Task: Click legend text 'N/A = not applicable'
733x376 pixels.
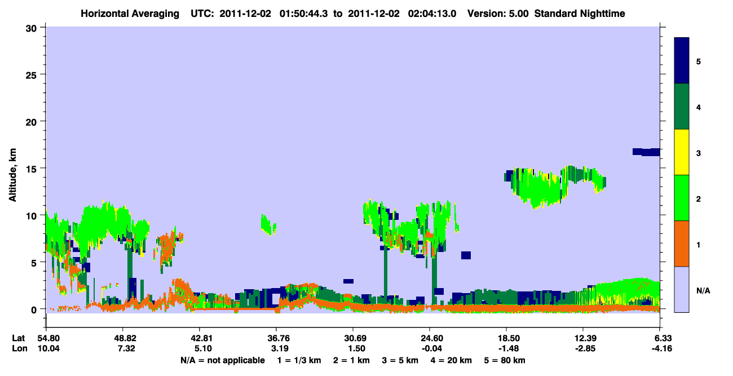Action: point(222,360)
